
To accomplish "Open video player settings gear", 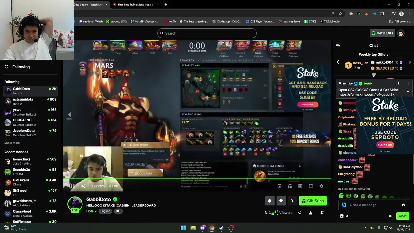I will (321, 186).
